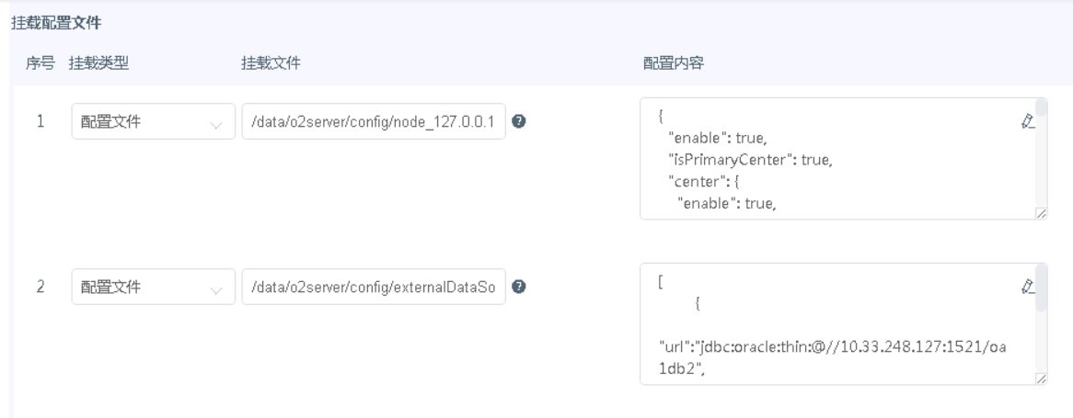Click resize handle of second config textarea

click(1041, 378)
